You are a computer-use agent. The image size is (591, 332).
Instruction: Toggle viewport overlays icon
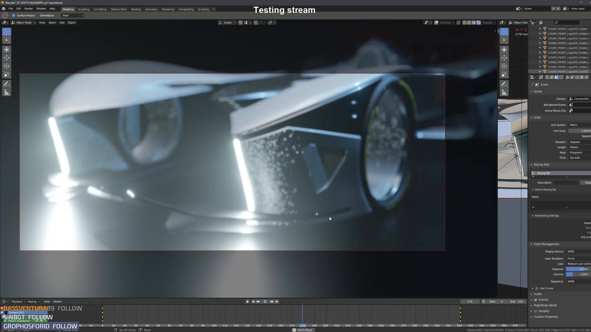tap(436, 23)
